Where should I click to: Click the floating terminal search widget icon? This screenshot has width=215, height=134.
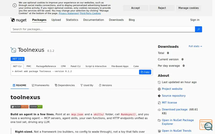(206, 125)
